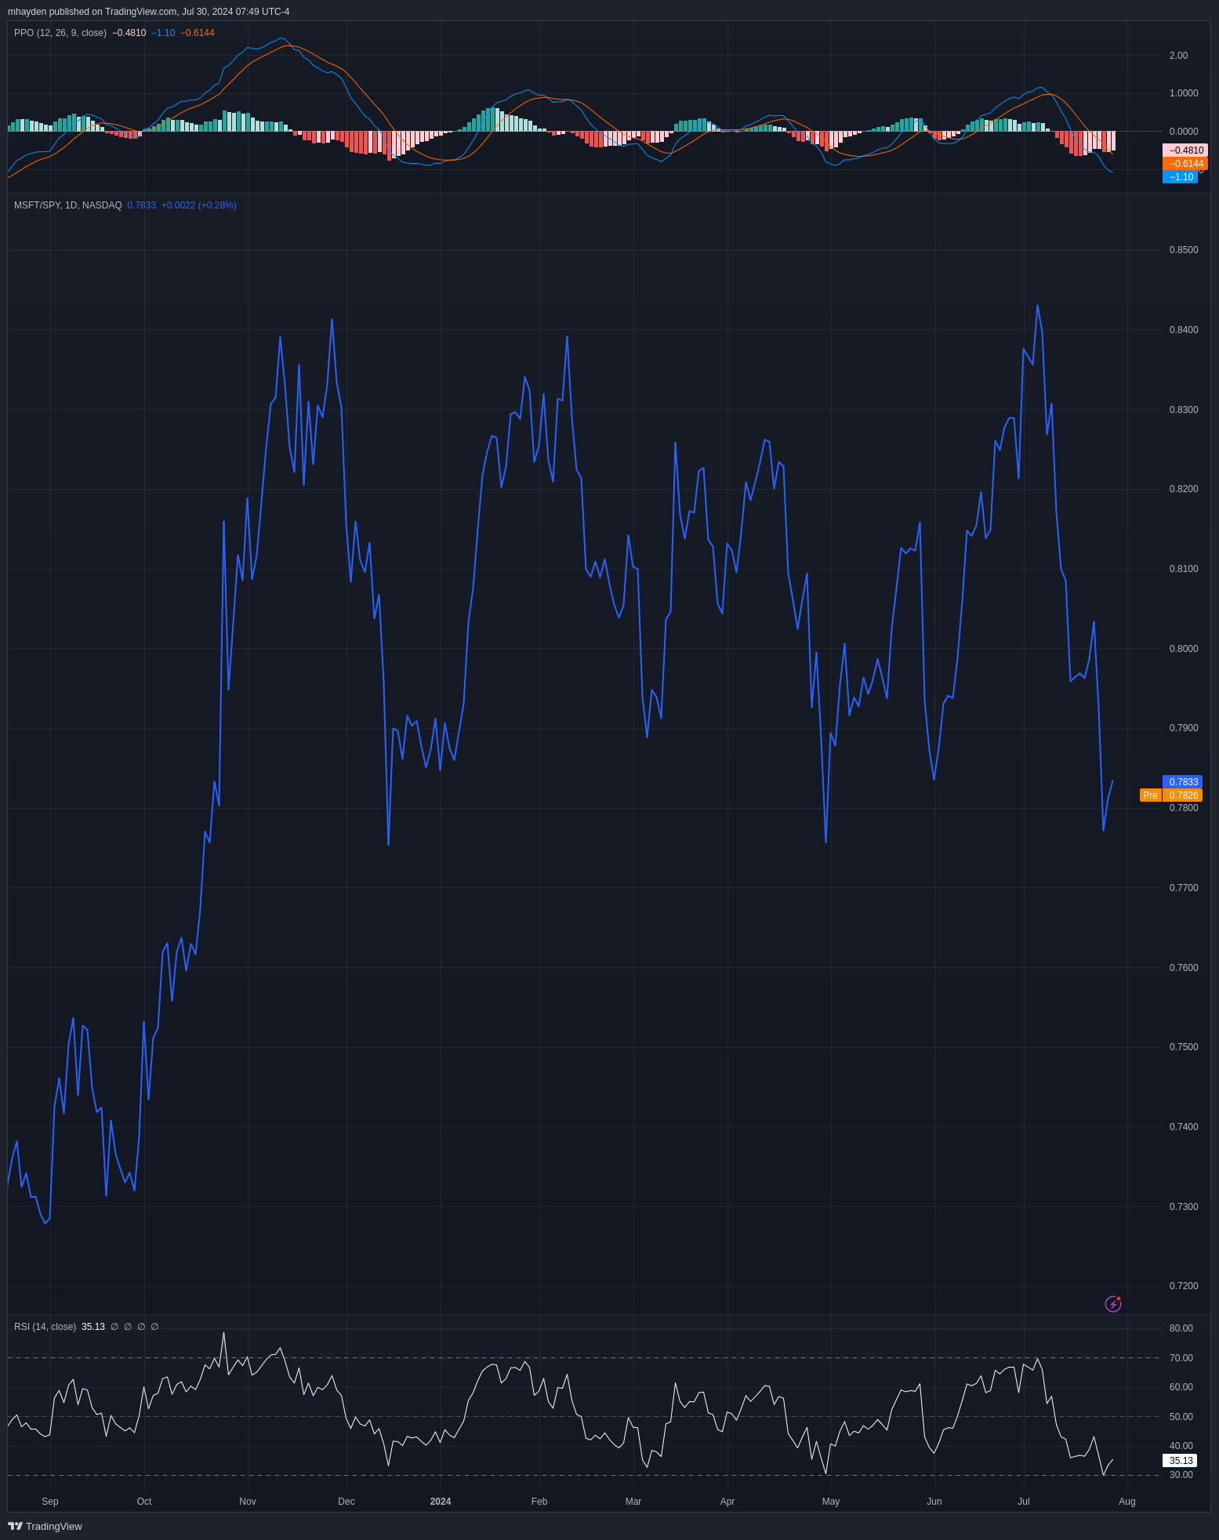
Task: Click the white 35.13 RSI axis tag
Action: [x=1181, y=1461]
